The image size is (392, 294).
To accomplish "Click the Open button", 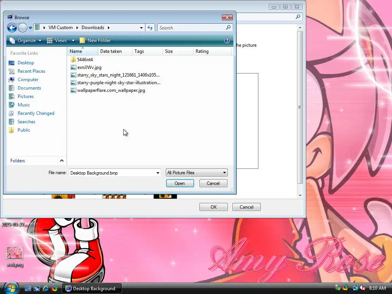I will click(x=180, y=183).
